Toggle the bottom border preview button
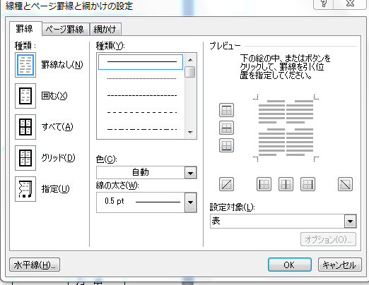This screenshot has height=285, width=369. point(226,145)
